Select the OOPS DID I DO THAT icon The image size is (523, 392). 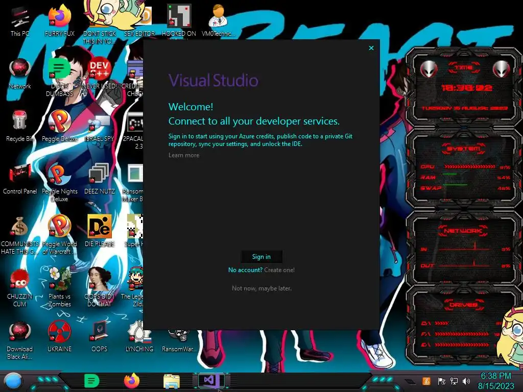tap(100, 287)
